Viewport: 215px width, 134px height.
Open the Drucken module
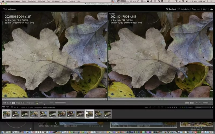click(x=196, y=9)
